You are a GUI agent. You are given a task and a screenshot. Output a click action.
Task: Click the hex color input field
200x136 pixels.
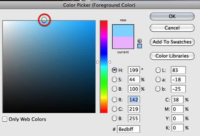[129, 129]
